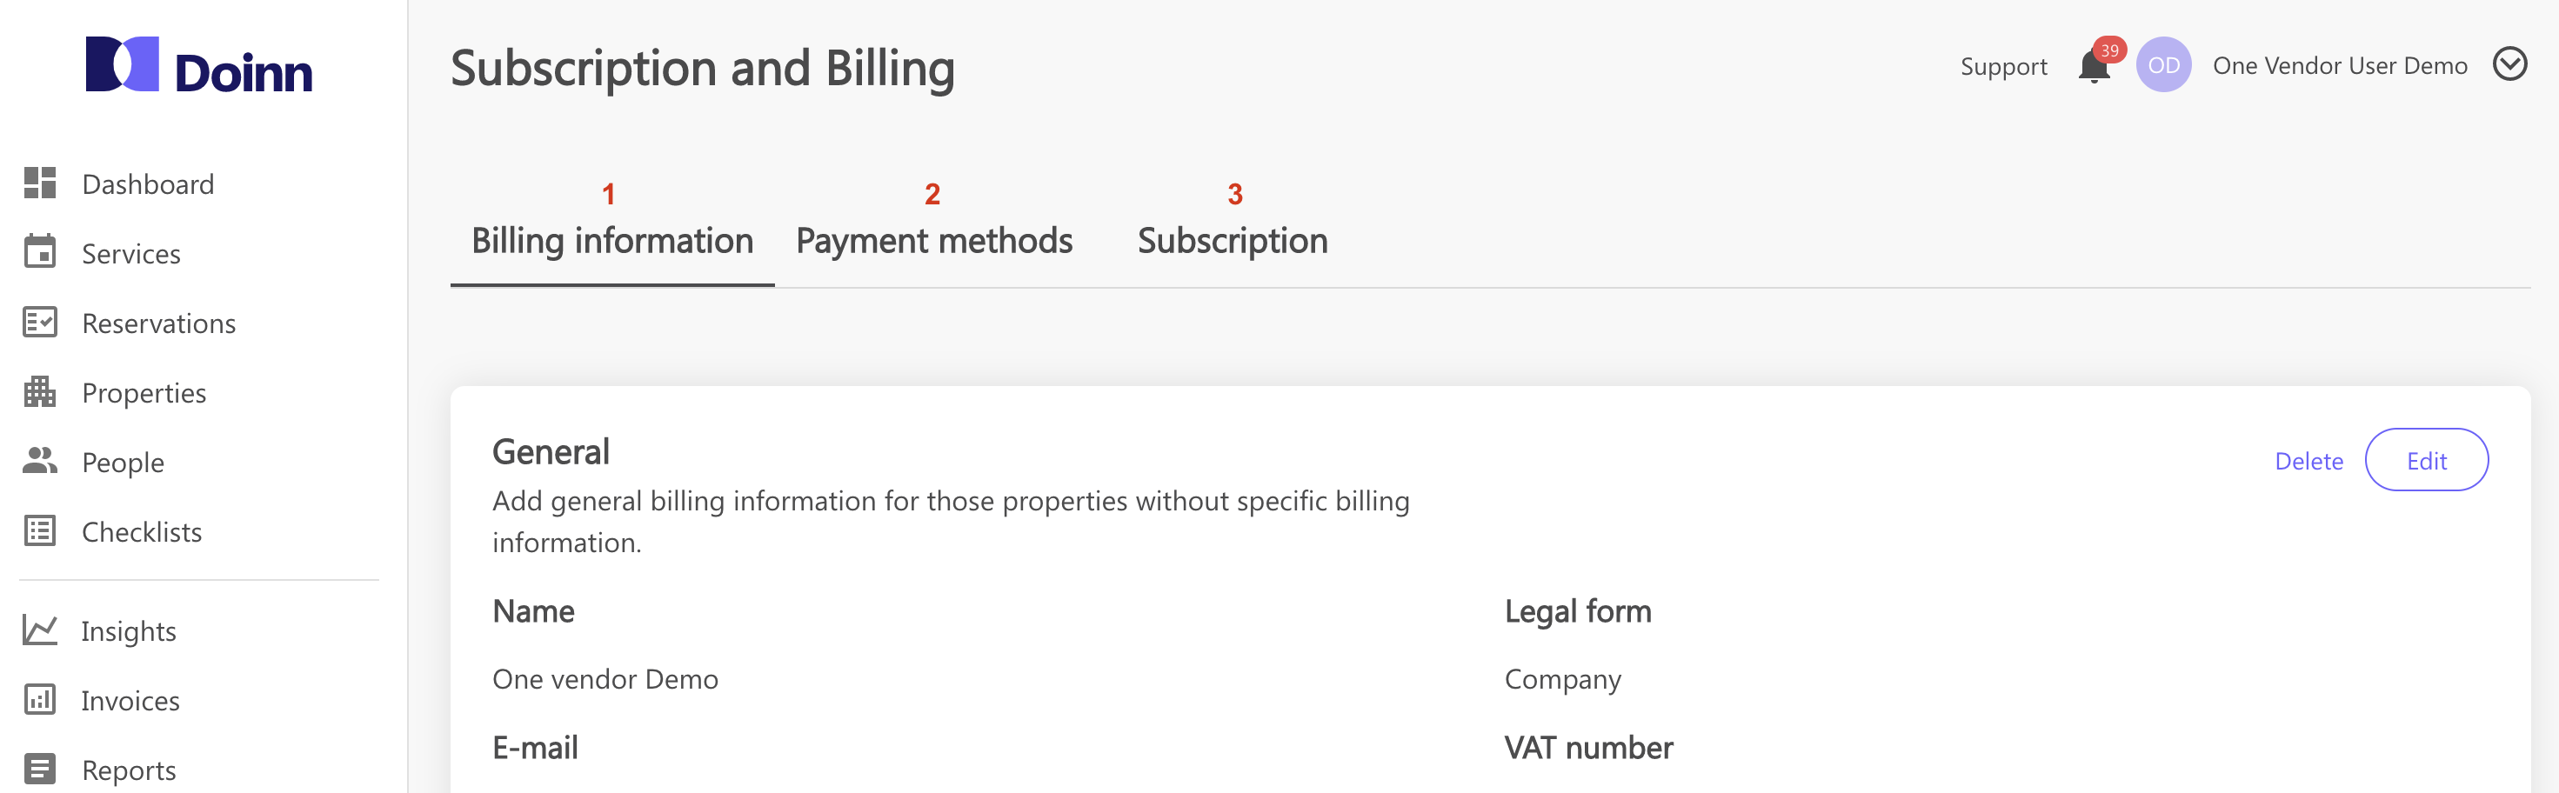The image size is (2559, 793).
Task: Open the Support link
Action: pyautogui.click(x=2002, y=66)
